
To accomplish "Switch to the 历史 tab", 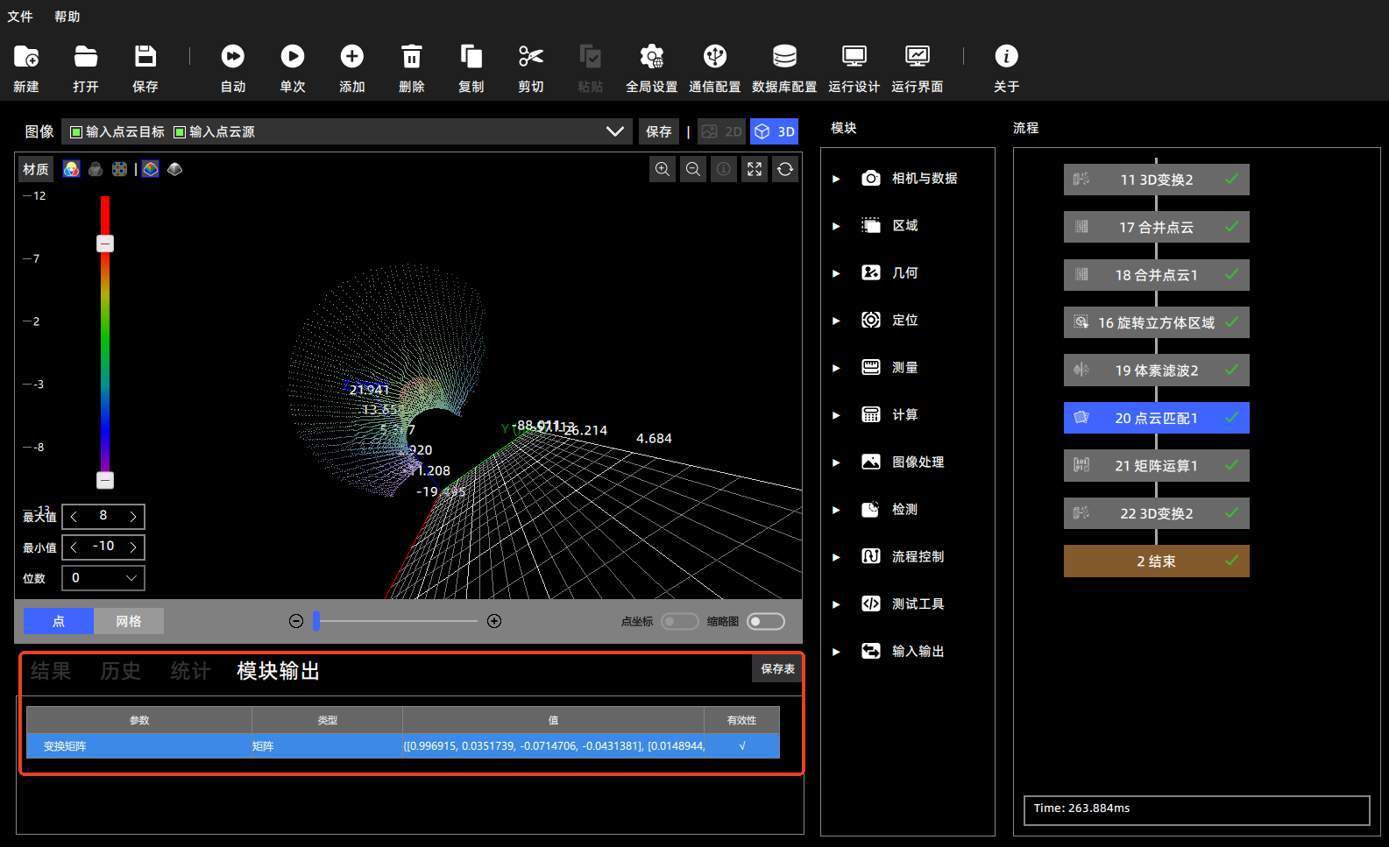I will pyautogui.click(x=121, y=671).
